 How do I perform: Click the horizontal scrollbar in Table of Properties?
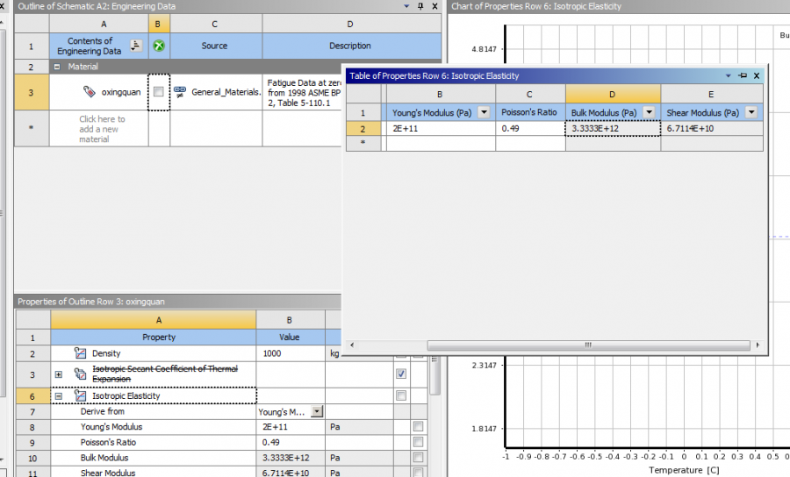click(588, 345)
